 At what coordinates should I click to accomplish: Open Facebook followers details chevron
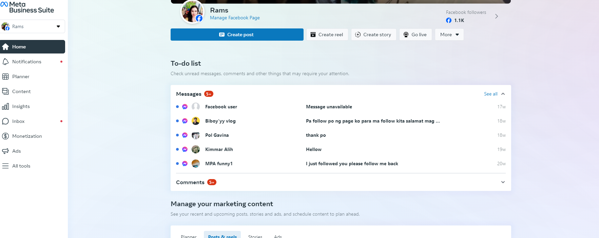tap(497, 16)
